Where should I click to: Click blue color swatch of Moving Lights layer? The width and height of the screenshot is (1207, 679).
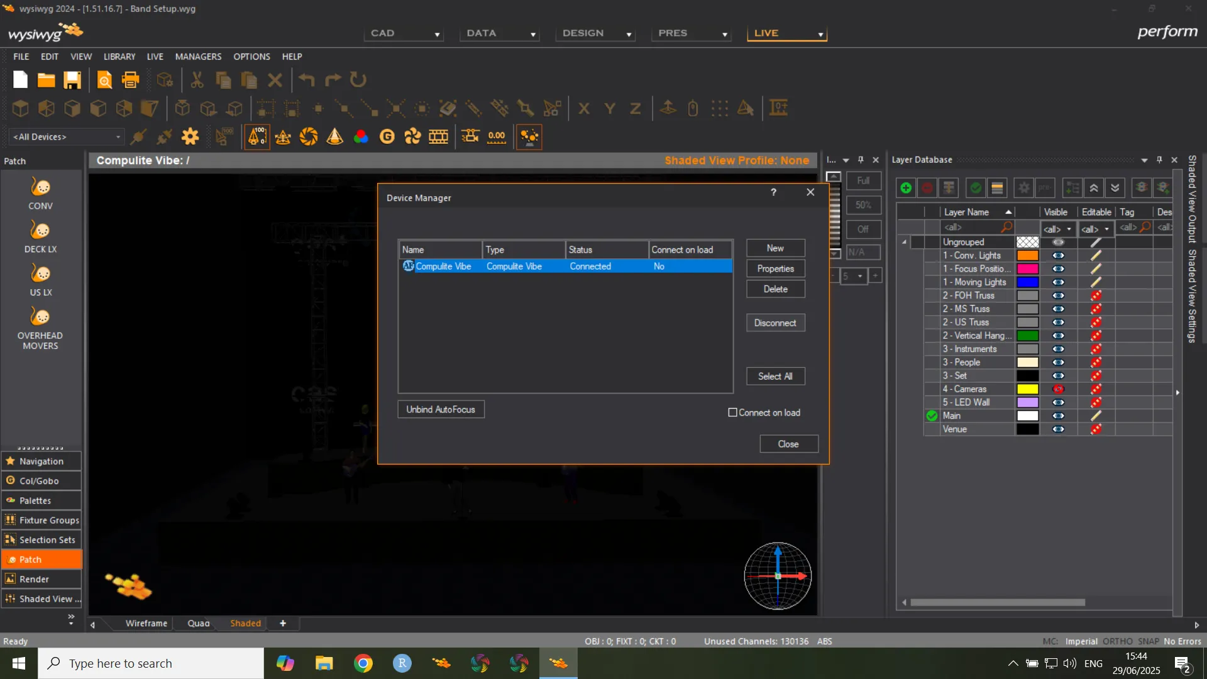click(x=1027, y=282)
